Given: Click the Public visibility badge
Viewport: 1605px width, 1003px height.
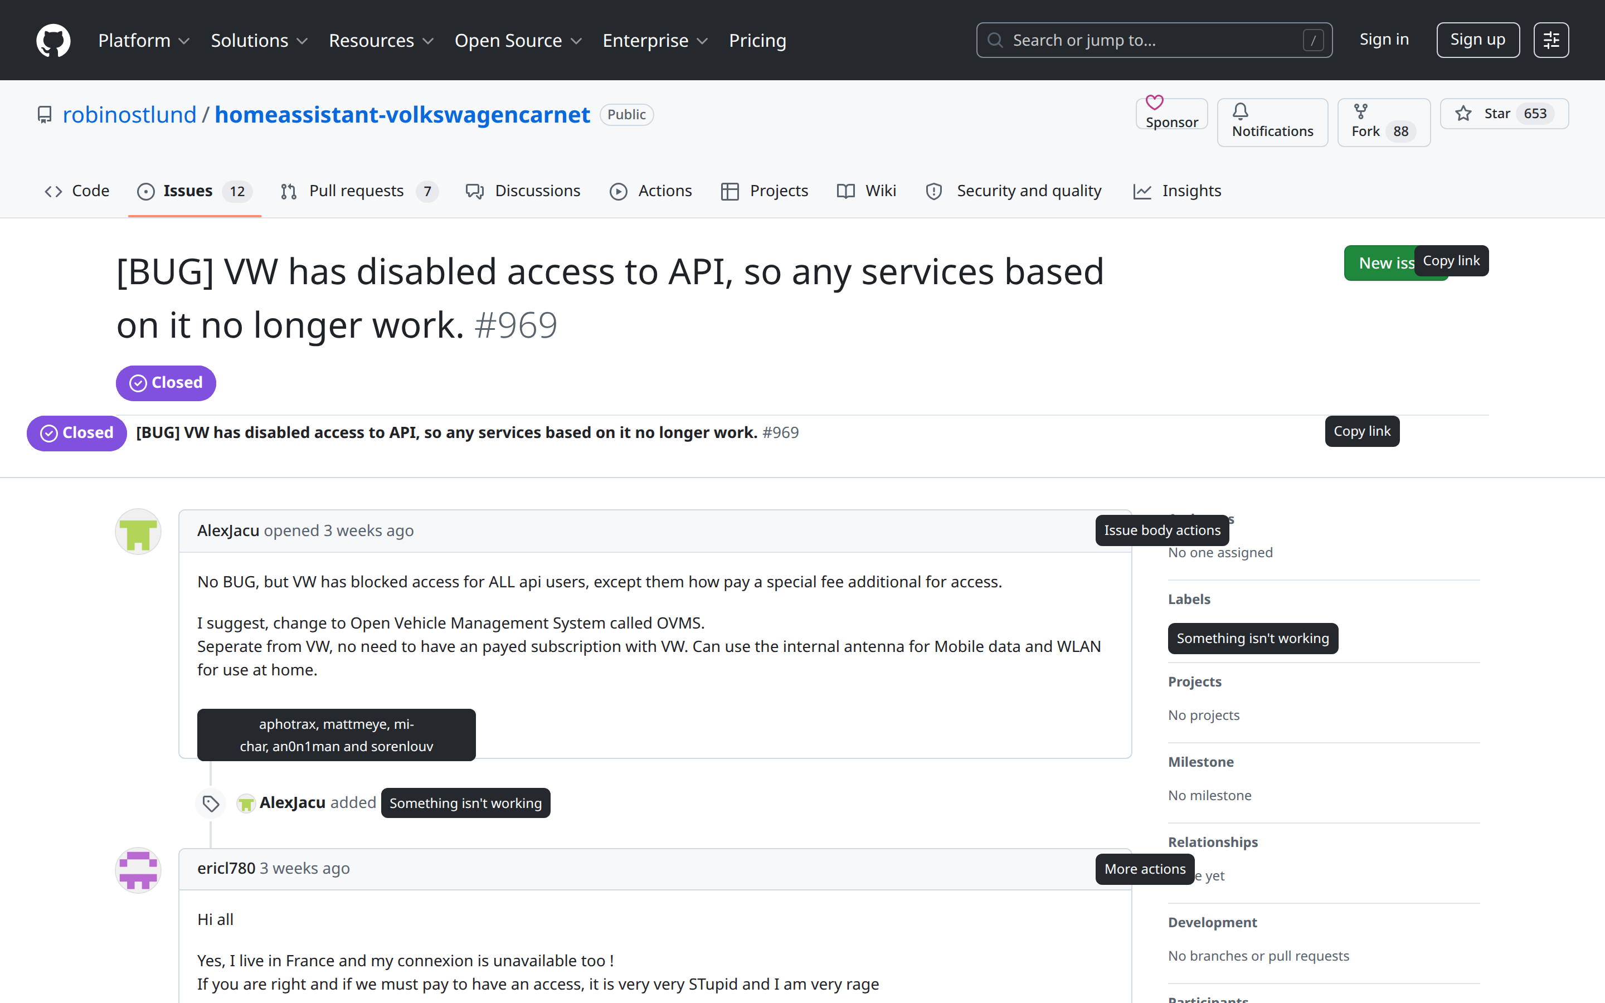Looking at the screenshot, I should coord(626,115).
